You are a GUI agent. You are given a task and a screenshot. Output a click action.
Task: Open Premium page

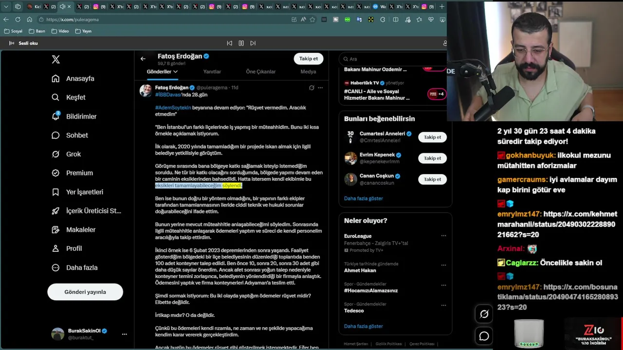point(73,173)
